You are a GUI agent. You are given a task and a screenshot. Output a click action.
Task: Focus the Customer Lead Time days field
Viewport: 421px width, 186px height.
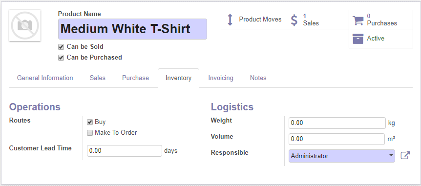125,151
